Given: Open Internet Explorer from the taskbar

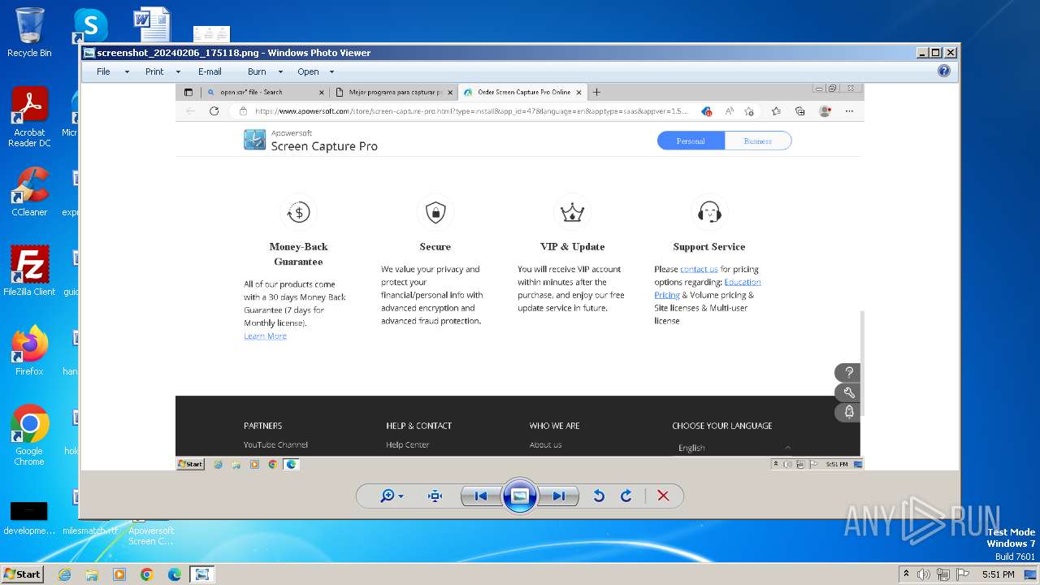Looking at the screenshot, I should [x=64, y=574].
